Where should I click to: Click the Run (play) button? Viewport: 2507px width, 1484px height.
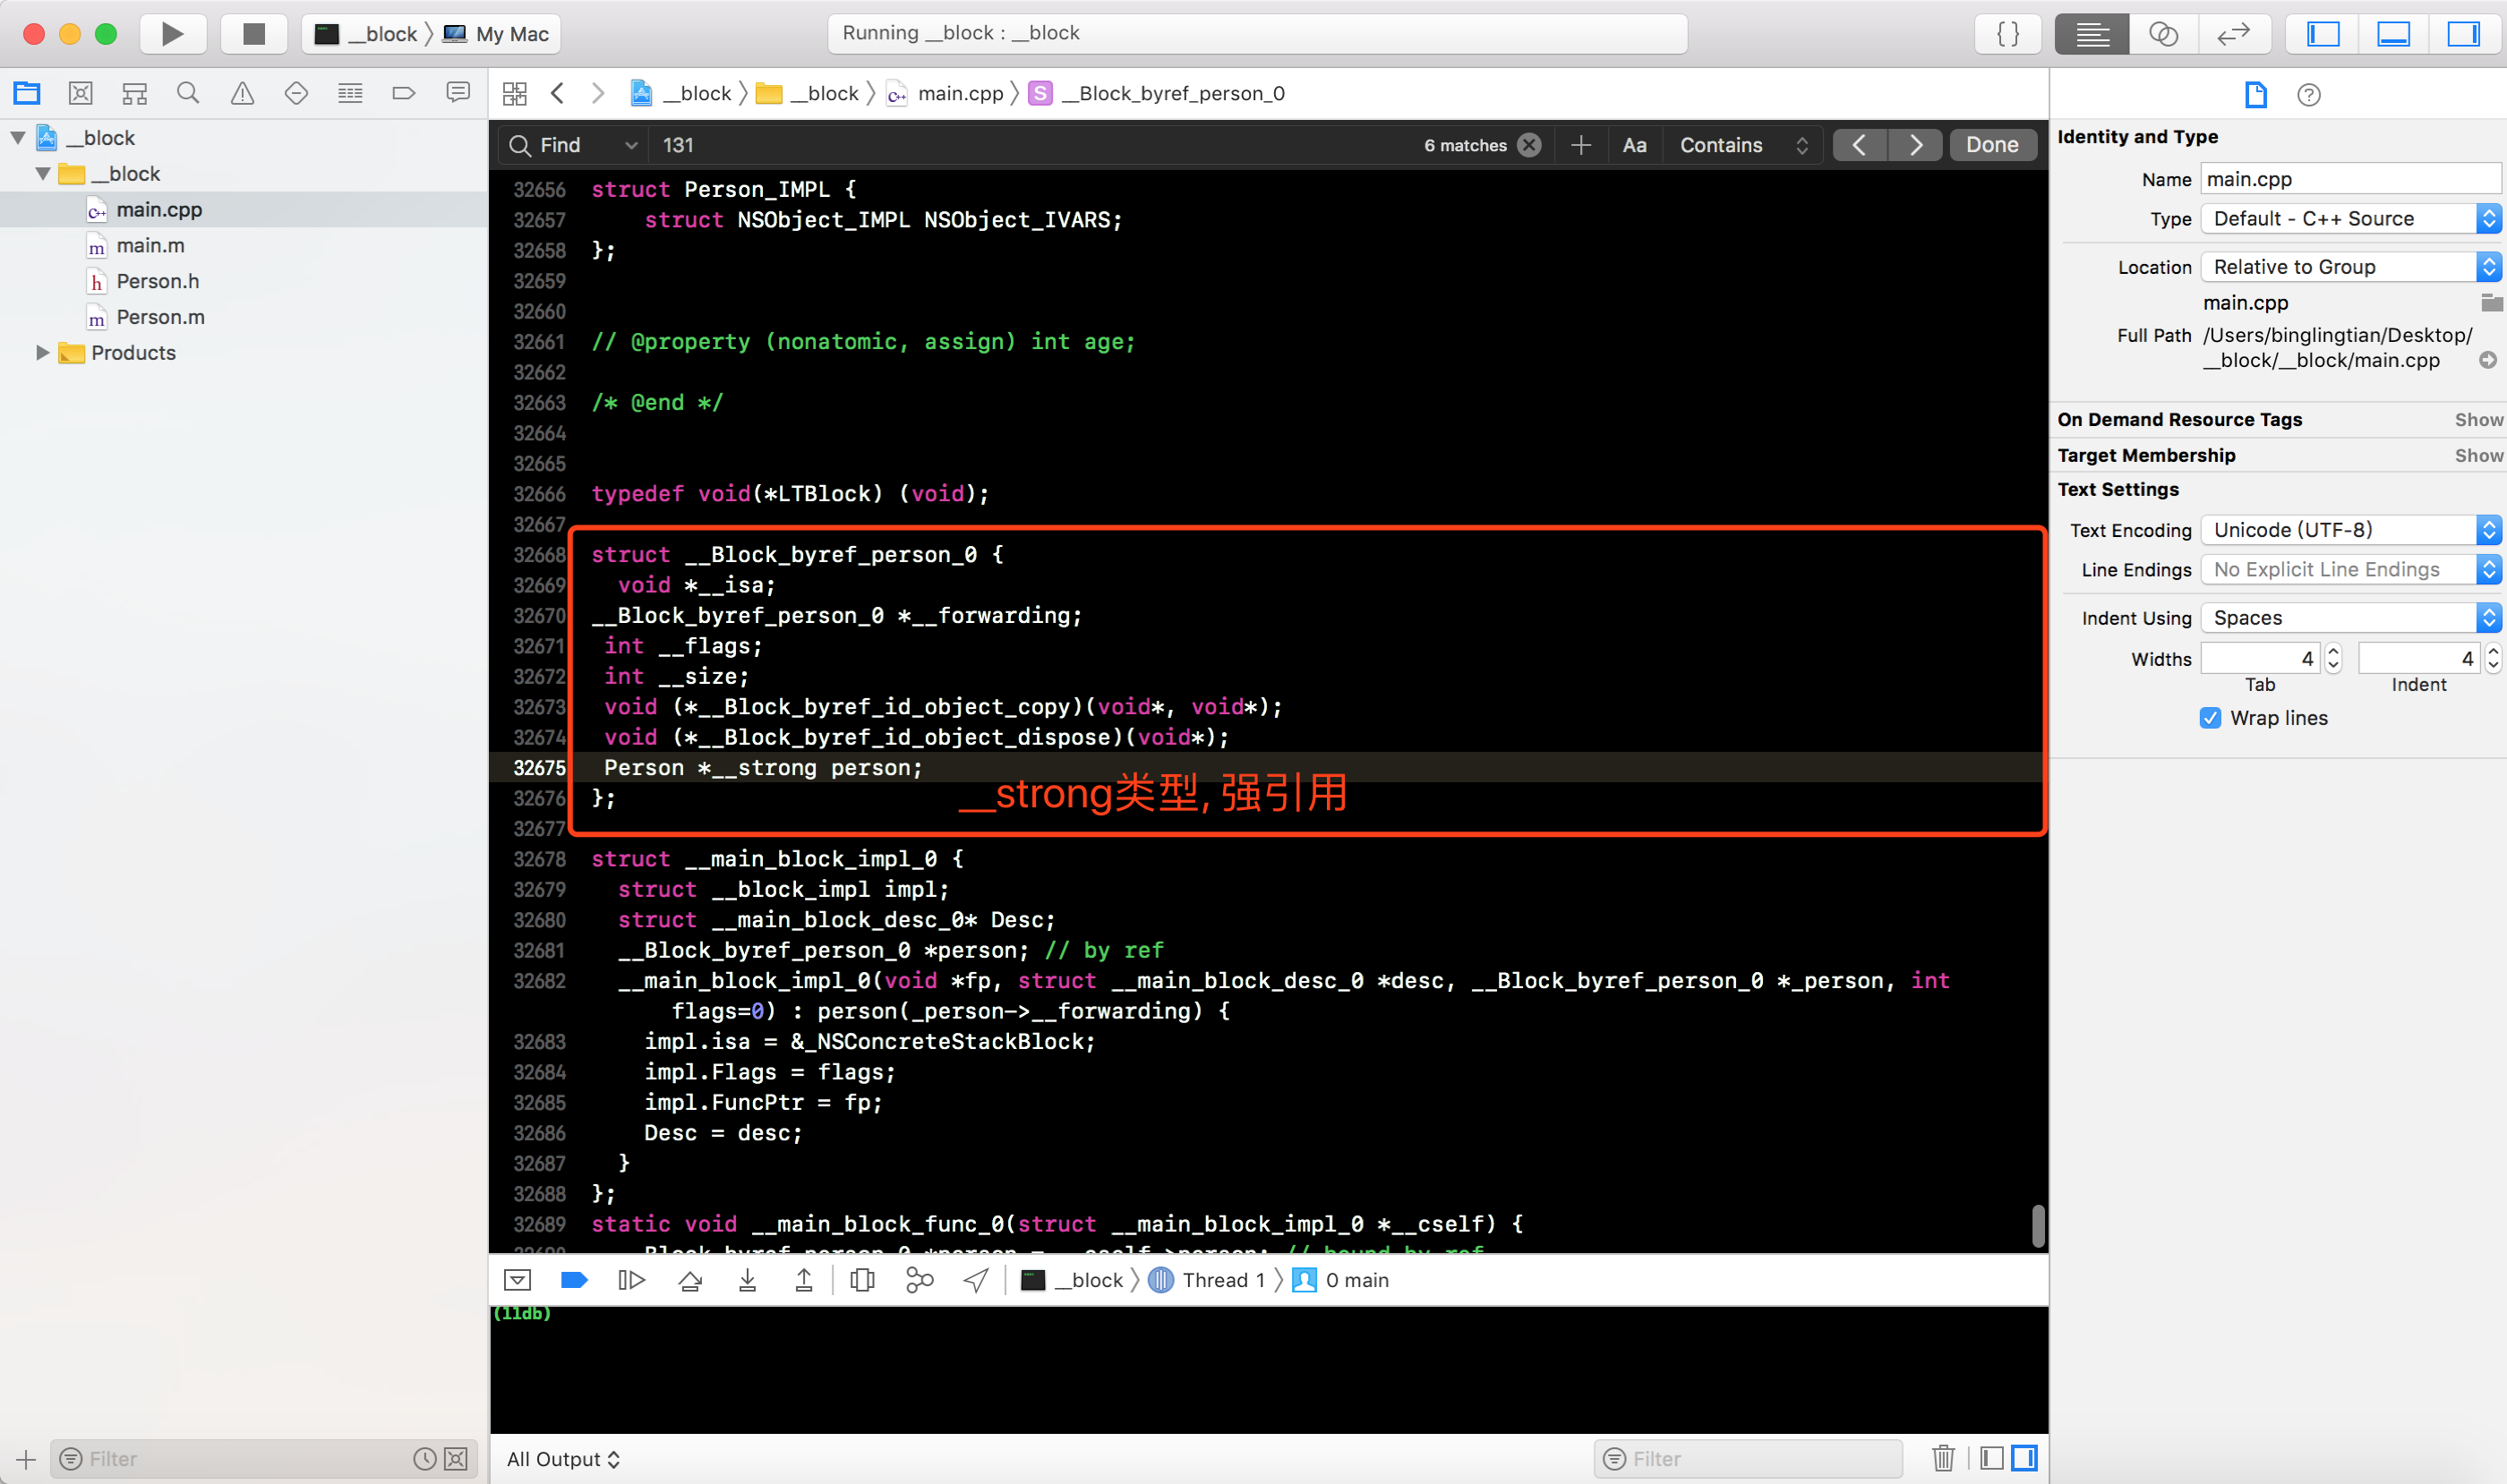point(172,34)
